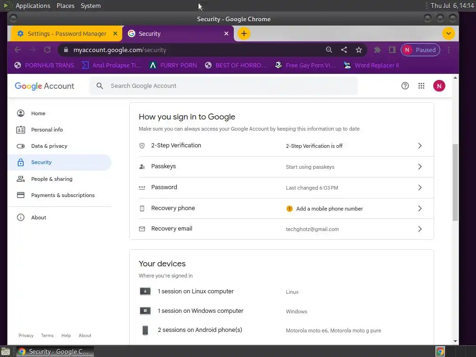Click the search magnifier in Google Account
Screen dimensions: 476x357
coord(99,86)
